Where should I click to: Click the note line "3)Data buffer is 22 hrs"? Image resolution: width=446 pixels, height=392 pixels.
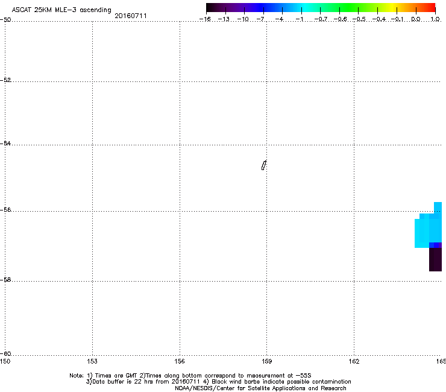tap(218, 382)
